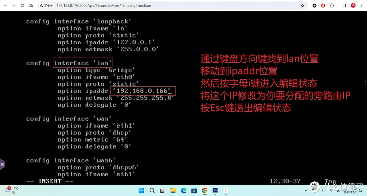Place cursor on config interface 'loopback' line
Screen dimensions: 367x196
point(78,21)
